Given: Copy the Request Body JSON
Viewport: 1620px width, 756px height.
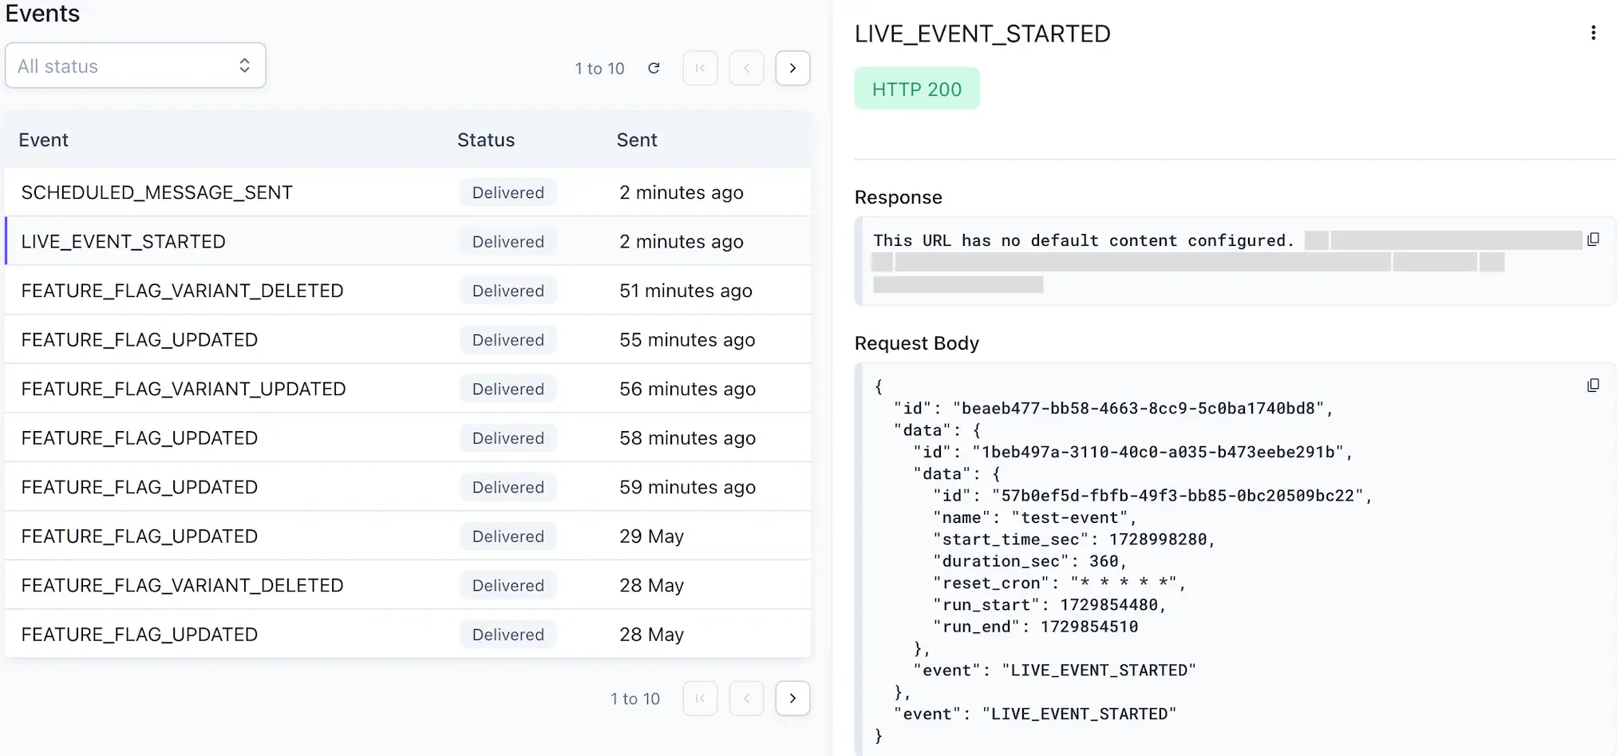Looking at the screenshot, I should (1593, 386).
